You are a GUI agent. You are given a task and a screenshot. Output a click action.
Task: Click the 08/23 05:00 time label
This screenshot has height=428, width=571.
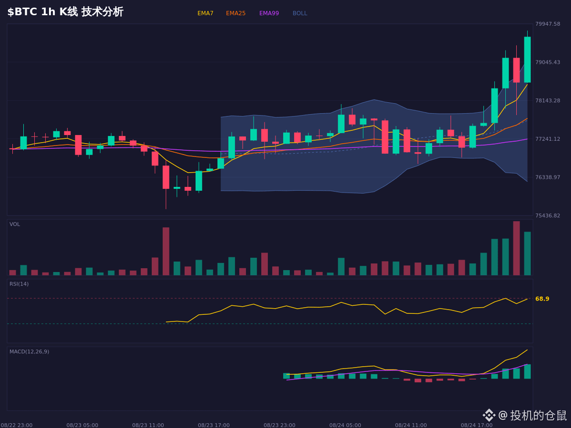coord(82,425)
